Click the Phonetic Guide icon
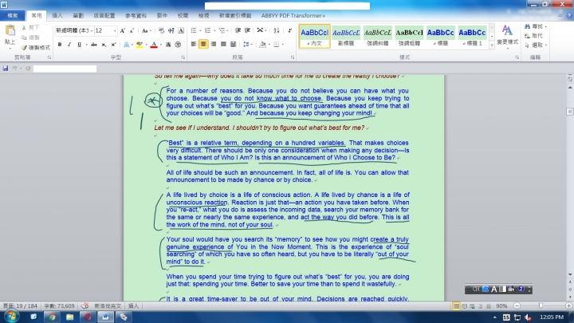The width and height of the screenshot is (574, 323). tap(171, 31)
